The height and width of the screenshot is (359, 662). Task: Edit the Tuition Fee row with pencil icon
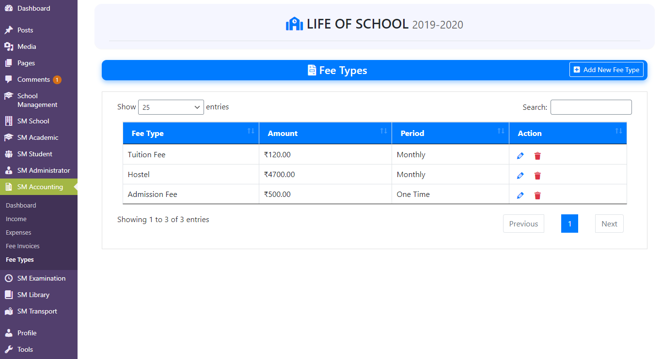point(520,156)
